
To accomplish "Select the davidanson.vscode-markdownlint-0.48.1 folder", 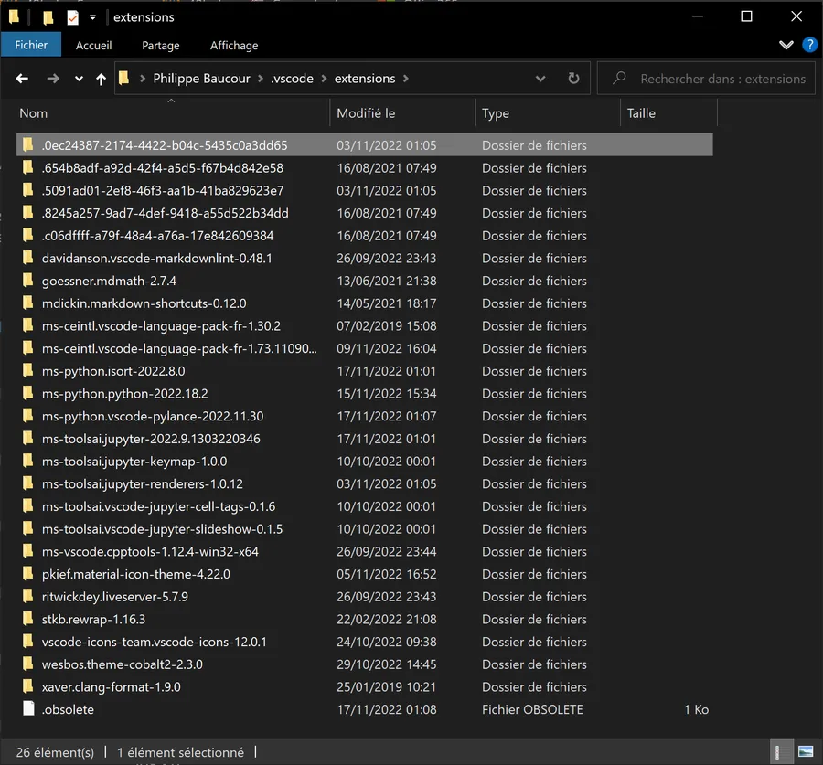I will pyautogui.click(x=157, y=258).
